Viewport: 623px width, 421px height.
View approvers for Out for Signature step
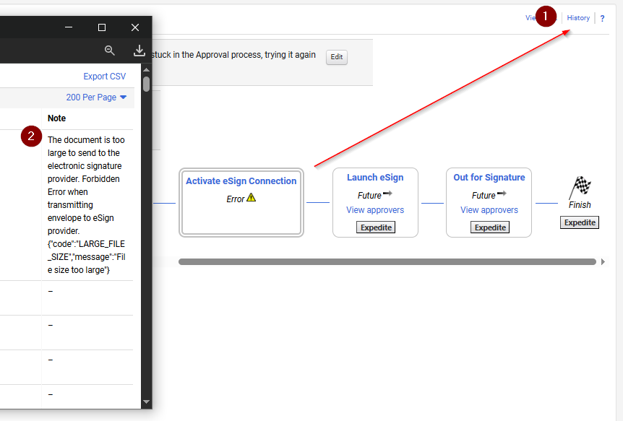489,210
